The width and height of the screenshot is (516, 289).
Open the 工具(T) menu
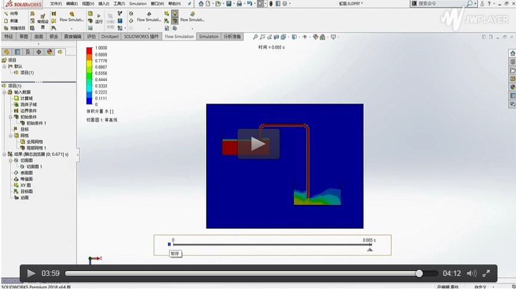pyautogui.click(x=119, y=4)
